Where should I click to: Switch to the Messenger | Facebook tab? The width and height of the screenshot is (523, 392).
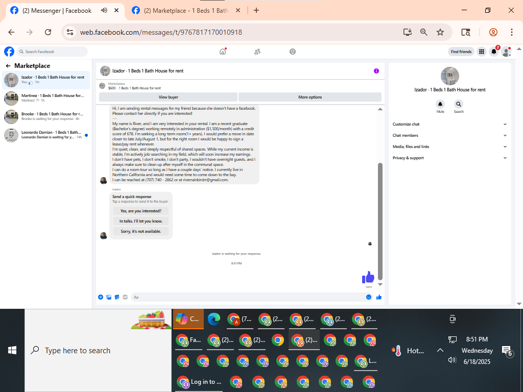pyautogui.click(x=65, y=11)
